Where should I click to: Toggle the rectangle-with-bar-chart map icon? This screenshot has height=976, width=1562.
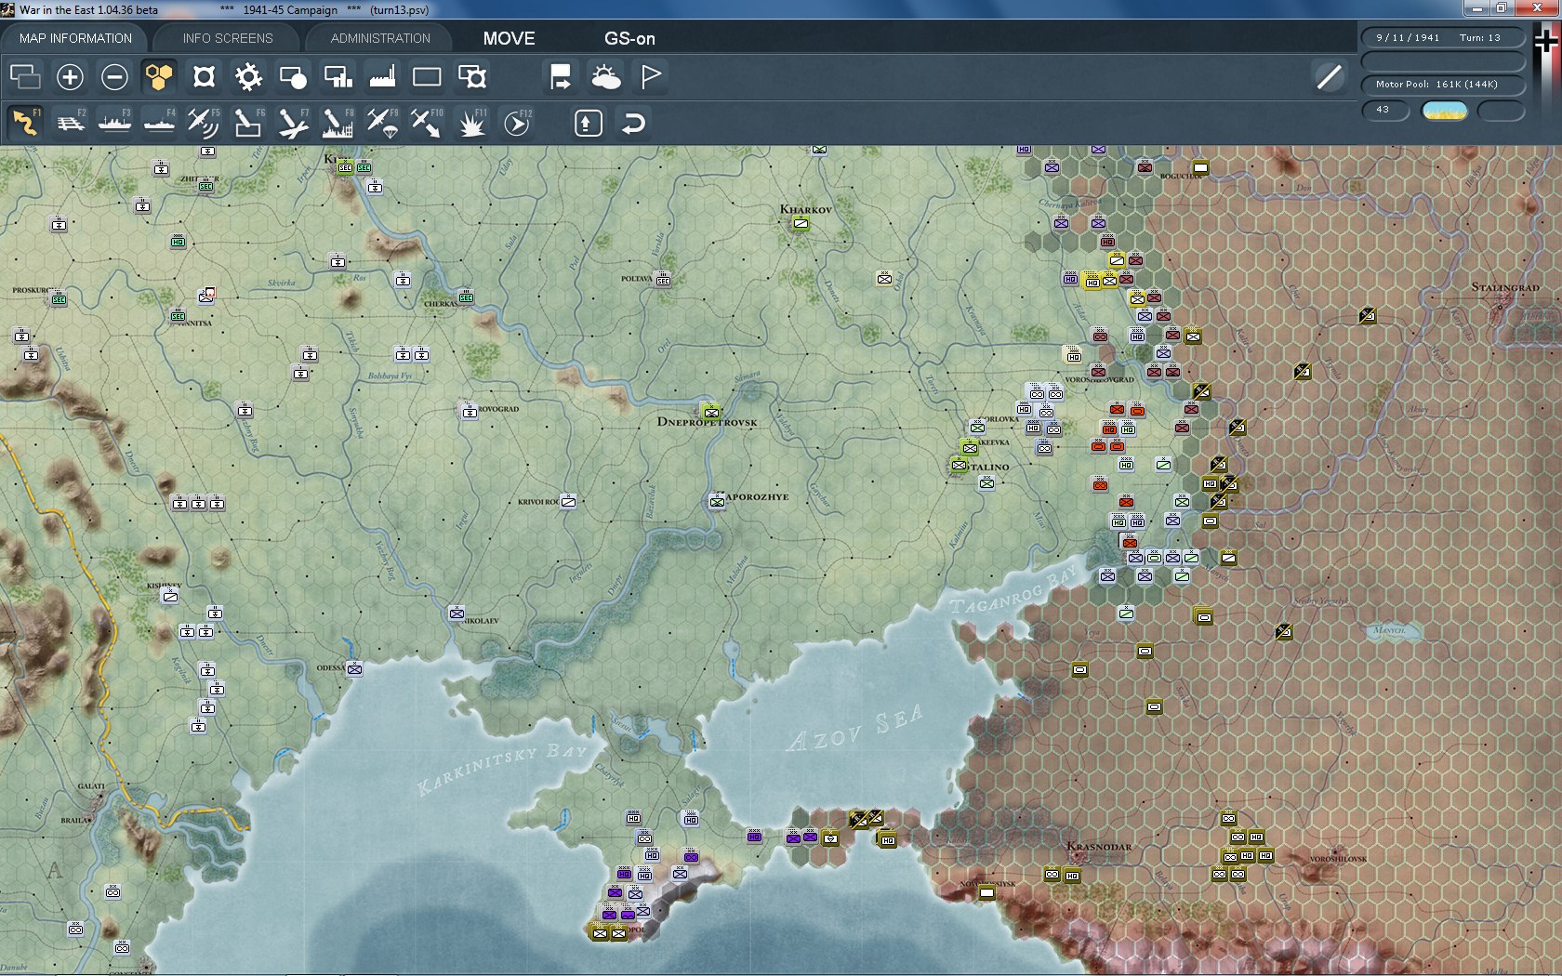[338, 76]
